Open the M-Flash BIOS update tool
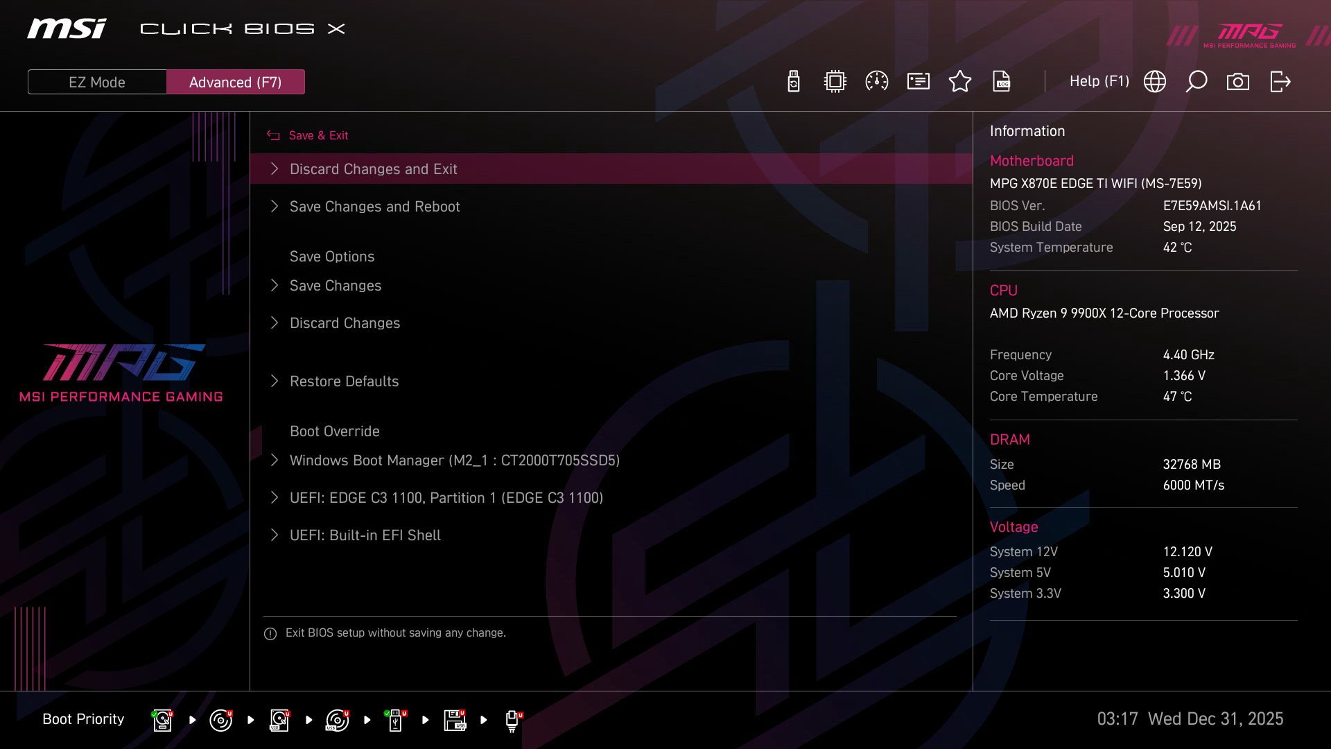 point(792,81)
